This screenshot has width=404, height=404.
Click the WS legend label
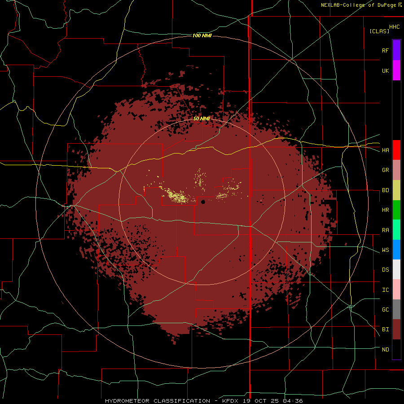coord(385,250)
